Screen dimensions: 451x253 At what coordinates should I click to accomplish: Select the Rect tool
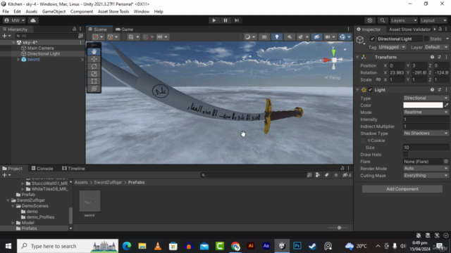(x=94, y=82)
